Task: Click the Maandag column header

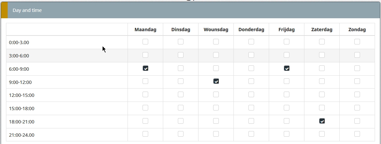Action: (146, 30)
